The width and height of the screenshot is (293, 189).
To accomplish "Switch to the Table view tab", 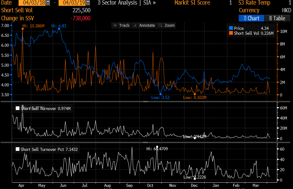I will coord(277,18).
